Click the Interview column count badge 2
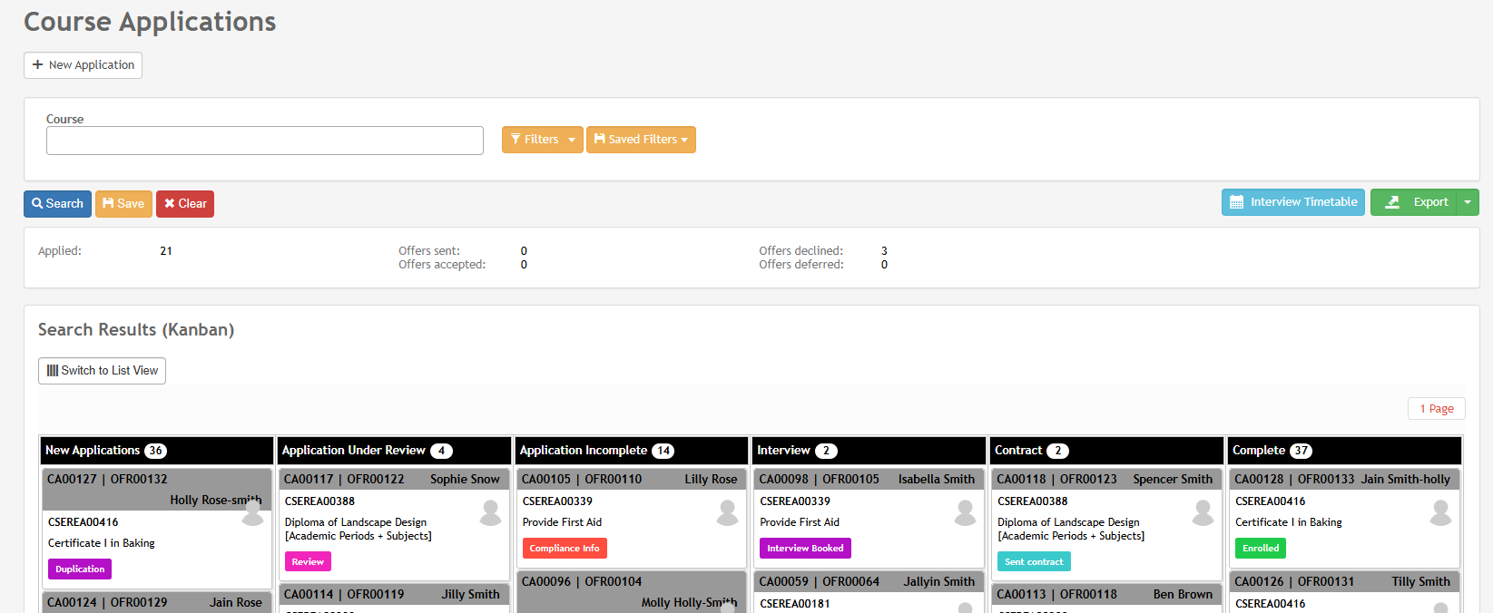Screen dimensions: 1493x613 826,451
